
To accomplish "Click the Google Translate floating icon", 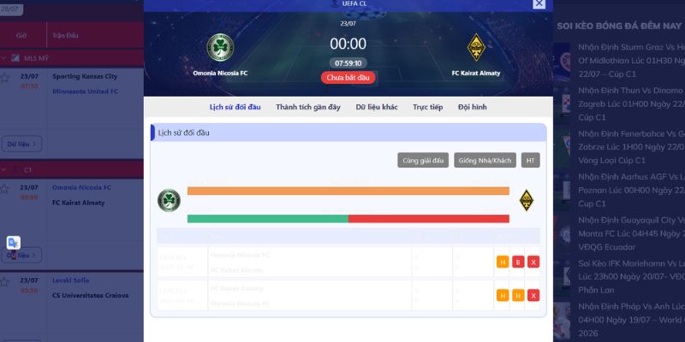I will 14,243.
